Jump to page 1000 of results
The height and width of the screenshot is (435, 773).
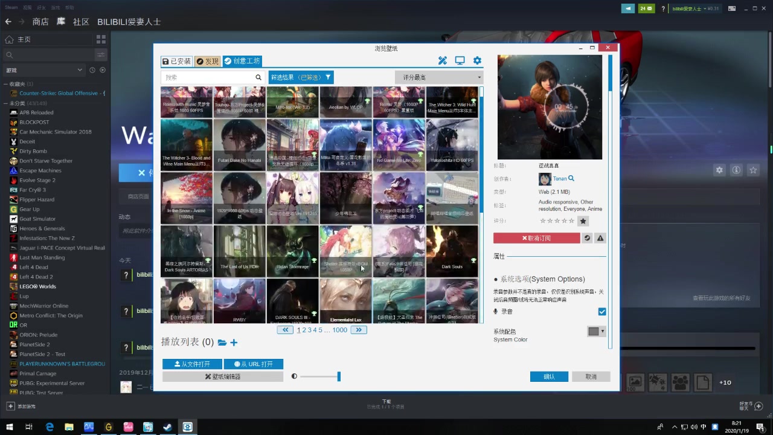click(x=339, y=330)
